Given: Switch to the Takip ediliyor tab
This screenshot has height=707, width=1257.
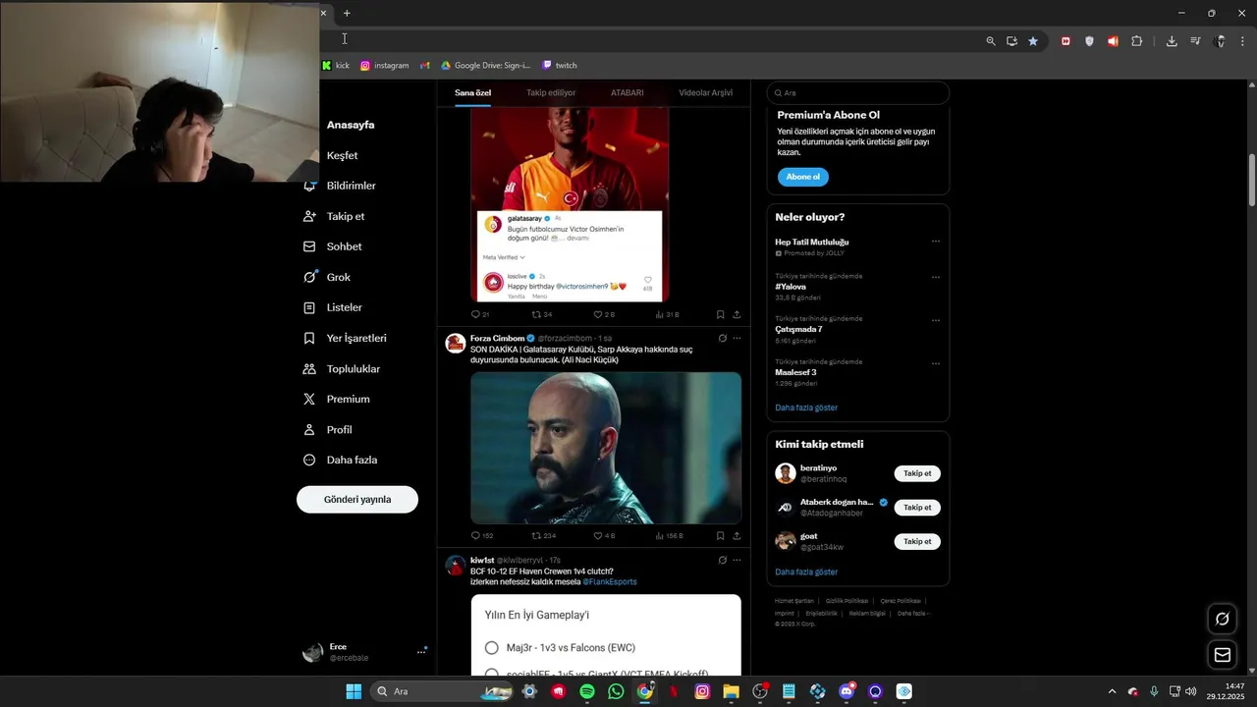Looking at the screenshot, I should click(x=551, y=92).
